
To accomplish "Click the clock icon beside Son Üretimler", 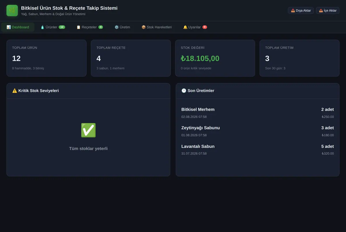I will (x=184, y=91).
